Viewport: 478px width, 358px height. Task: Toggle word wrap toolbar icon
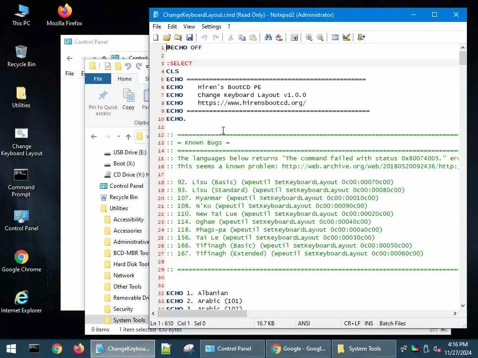pyautogui.click(x=294, y=37)
